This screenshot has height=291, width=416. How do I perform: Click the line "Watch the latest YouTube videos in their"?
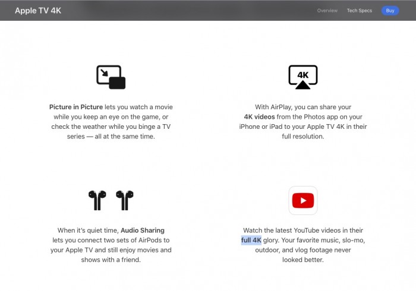[x=303, y=230]
